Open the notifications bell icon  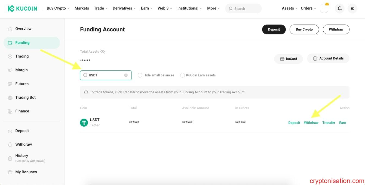(339, 8)
